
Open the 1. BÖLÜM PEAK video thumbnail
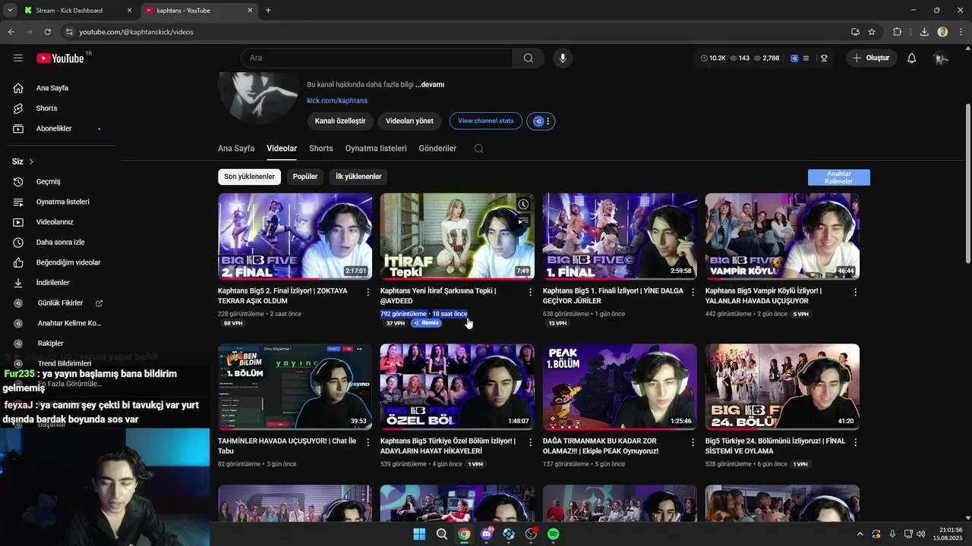coord(620,387)
